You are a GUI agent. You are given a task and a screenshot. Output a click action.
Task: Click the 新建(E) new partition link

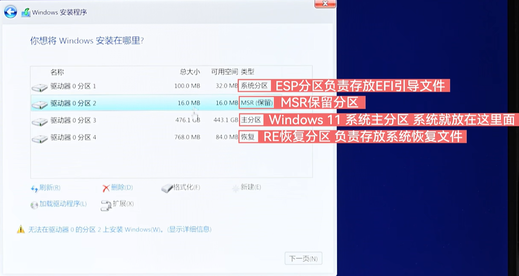(x=250, y=187)
